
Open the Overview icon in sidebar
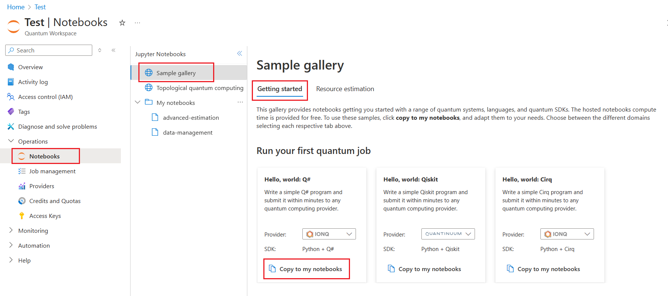point(11,67)
